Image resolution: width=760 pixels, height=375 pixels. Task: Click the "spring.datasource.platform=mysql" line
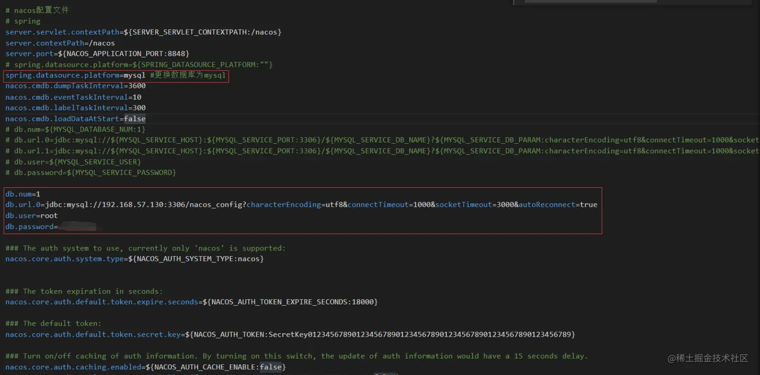click(116, 76)
